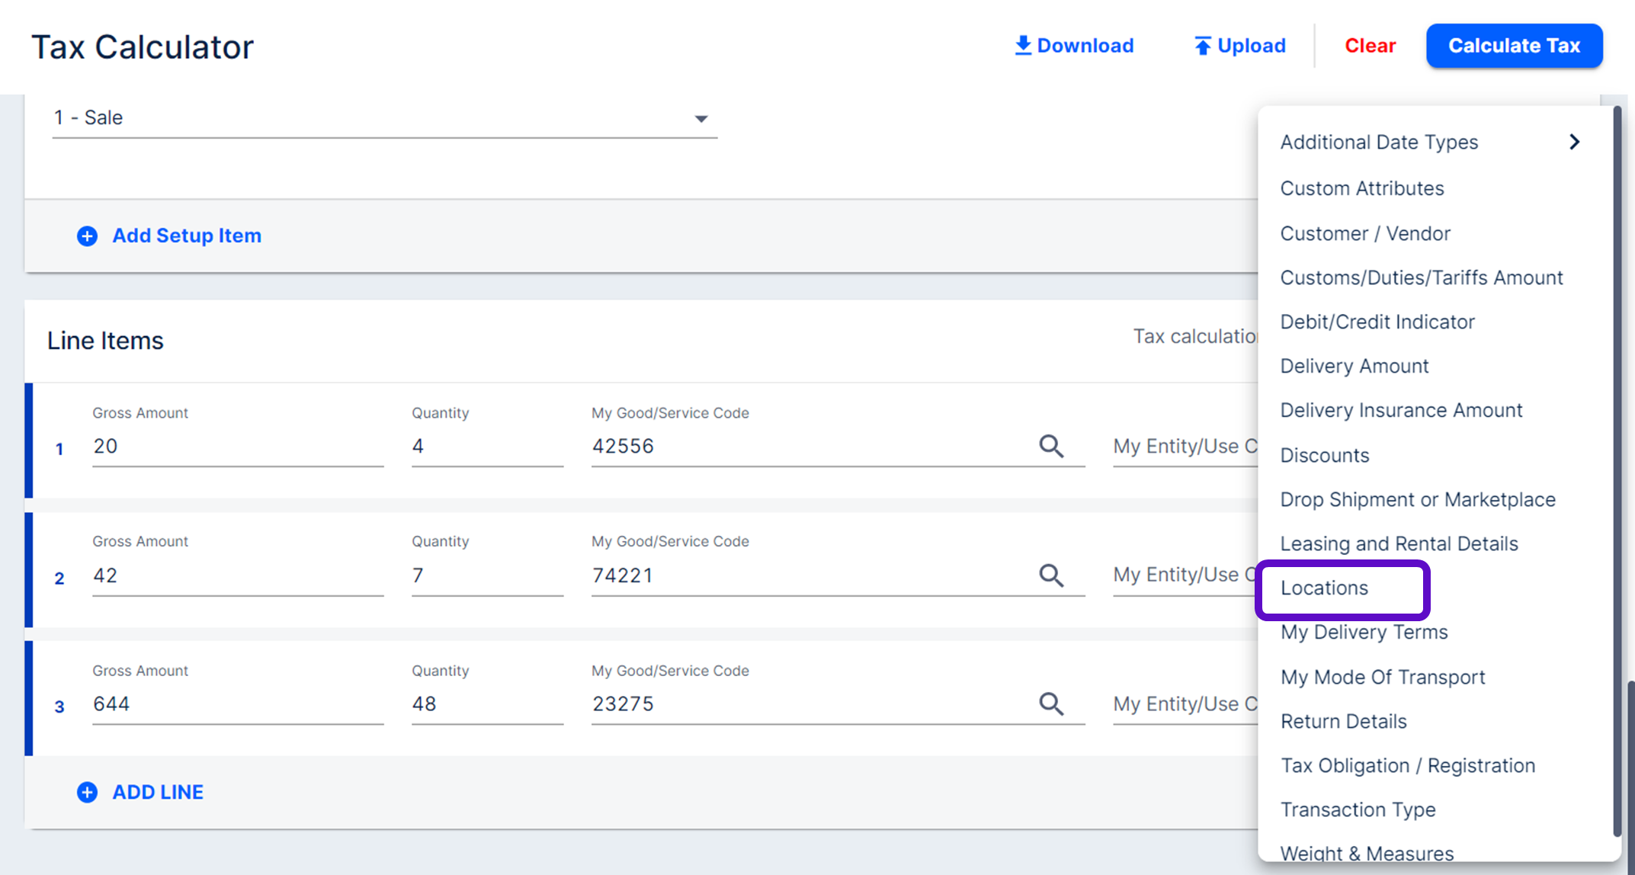Click the Upload arrow icon
The height and width of the screenshot is (875, 1635).
(1202, 46)
